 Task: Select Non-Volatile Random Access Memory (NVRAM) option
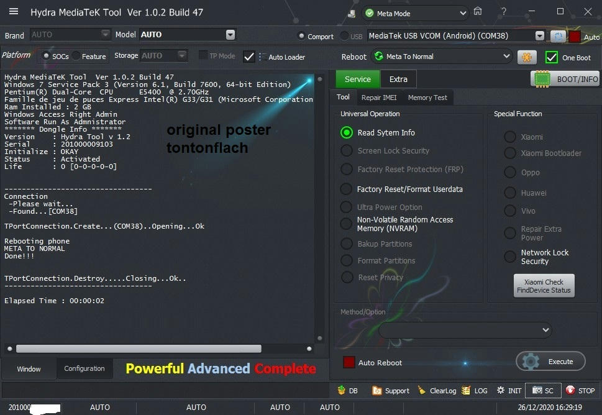click(x=346, y=224)
